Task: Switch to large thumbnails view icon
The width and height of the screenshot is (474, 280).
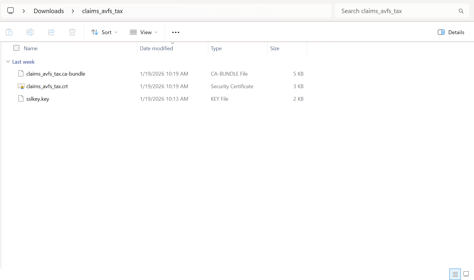Action: pos(466,274)
